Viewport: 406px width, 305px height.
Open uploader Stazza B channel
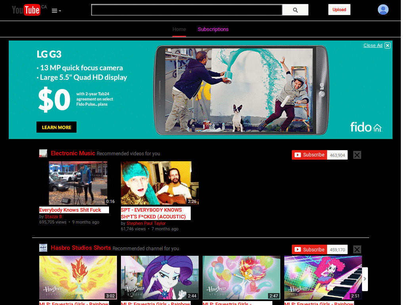pos(54,216)
